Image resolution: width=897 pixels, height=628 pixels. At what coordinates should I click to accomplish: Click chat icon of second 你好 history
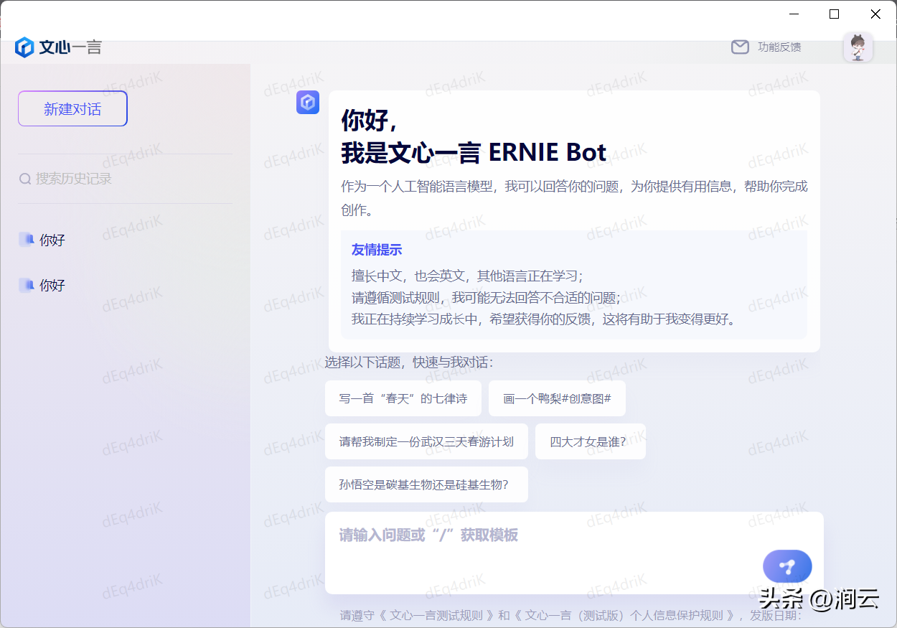(x=27, y=285)
